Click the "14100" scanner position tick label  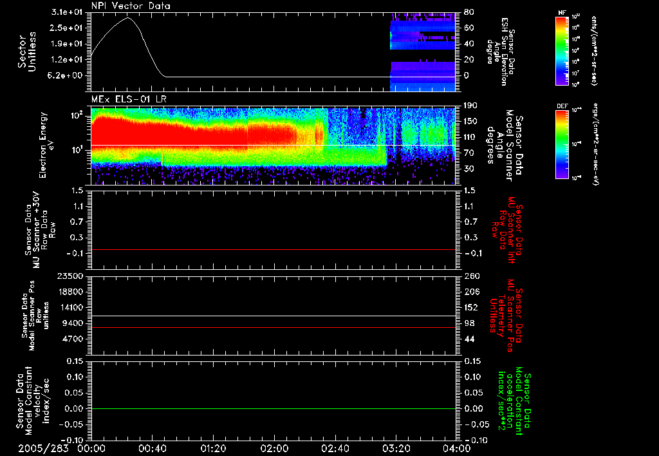coord(70,307)
